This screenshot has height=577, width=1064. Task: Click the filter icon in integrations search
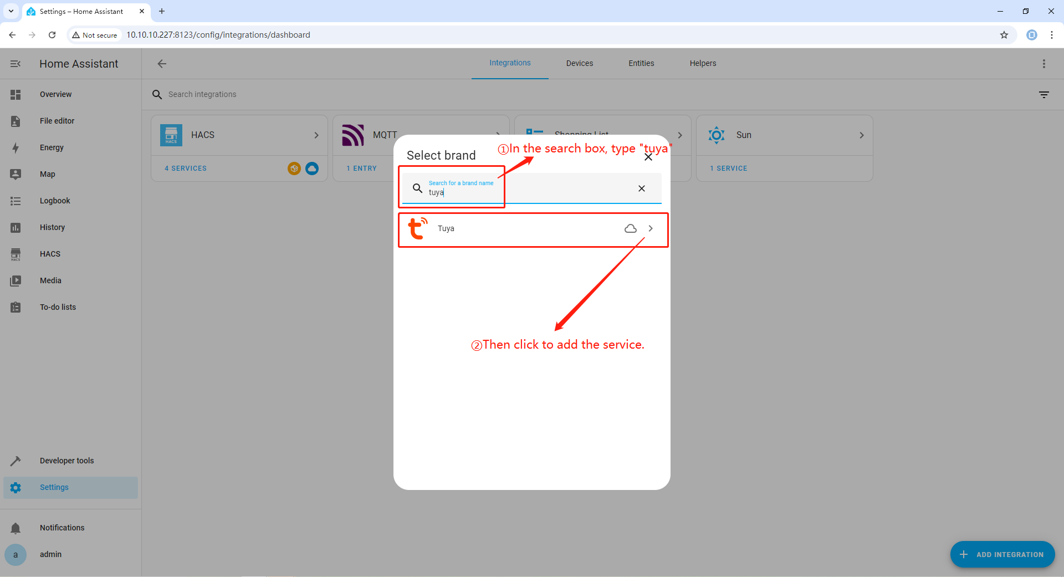pos(1043,95)
